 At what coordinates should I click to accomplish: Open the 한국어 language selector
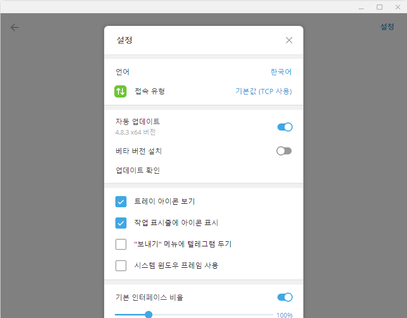[x=280, y=72]
